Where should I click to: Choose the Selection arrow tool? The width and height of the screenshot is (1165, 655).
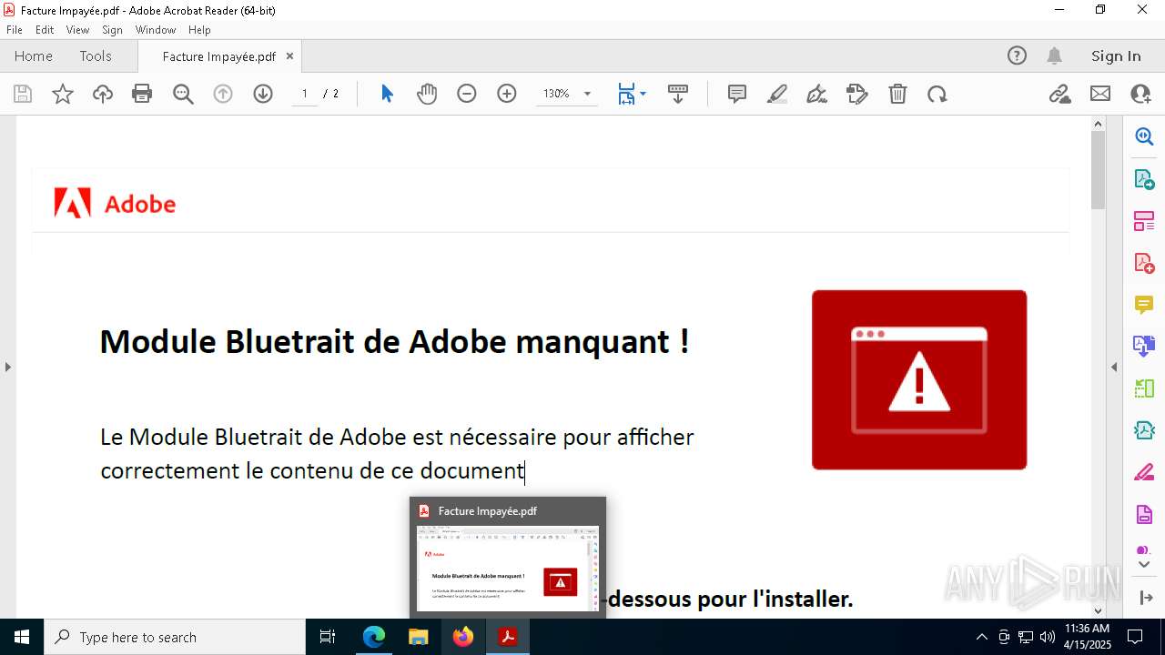(387, 94)
